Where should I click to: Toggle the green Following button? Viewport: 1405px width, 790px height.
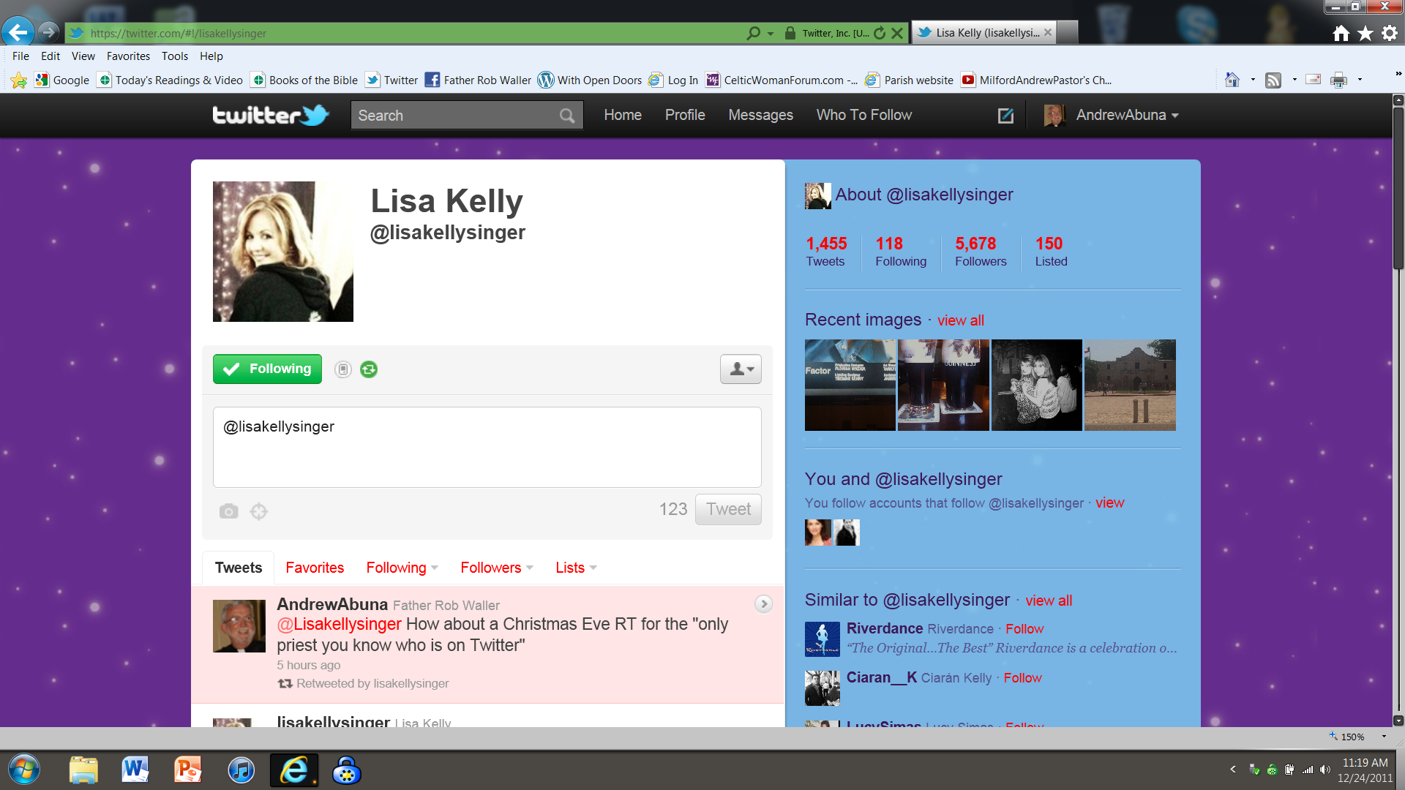click(267, 369)
